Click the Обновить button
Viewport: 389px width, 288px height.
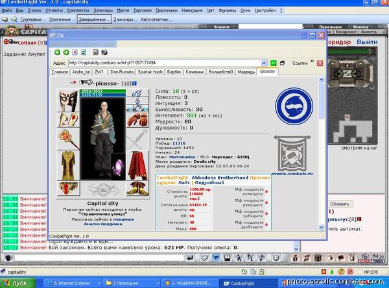tap(339, 204)
